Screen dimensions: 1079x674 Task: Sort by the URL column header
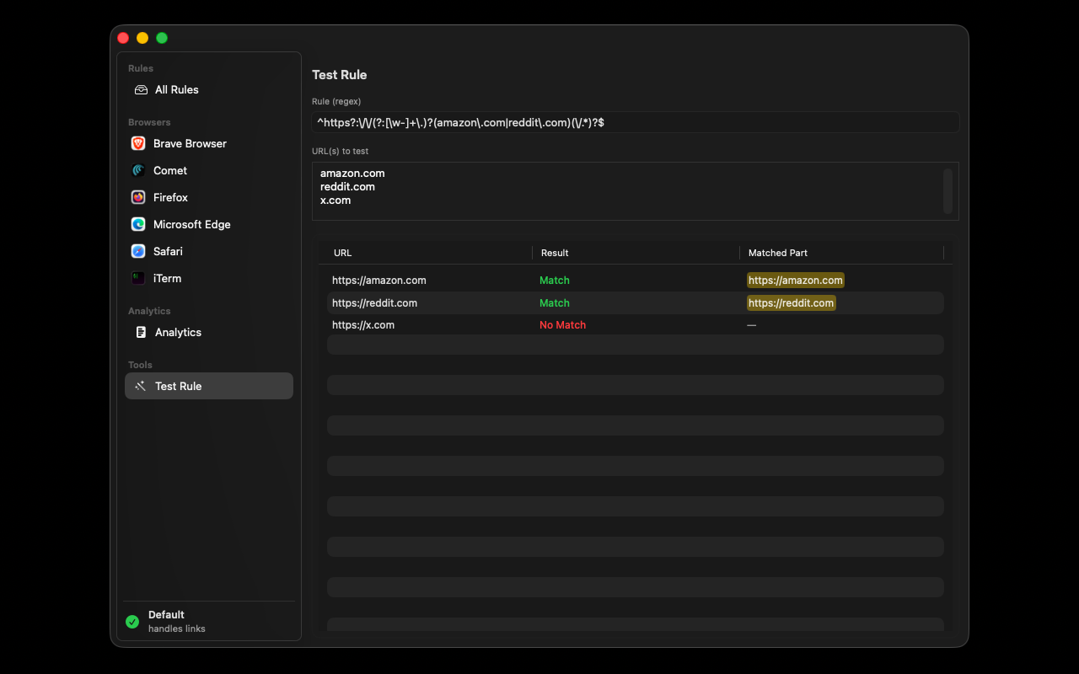(x=343, y=253)
